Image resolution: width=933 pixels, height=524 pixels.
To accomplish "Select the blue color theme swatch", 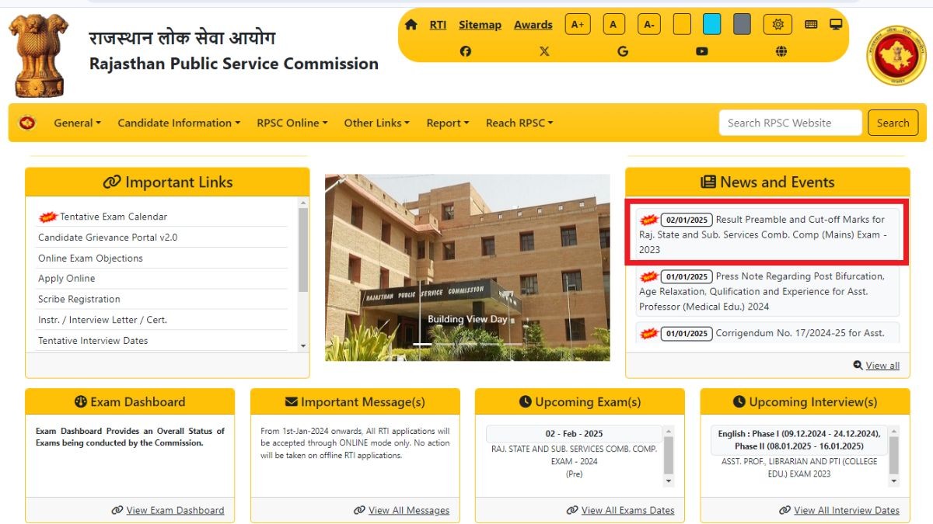I will (711, 25).
